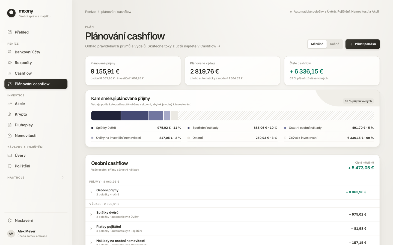This screenshot has height=245, width=393.
Task: Follow the Cashflow → link in subtitle
Action: click(210, 46)
